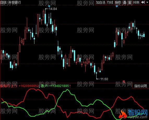Click the 日线 period label
This screenshot has width=149, height=120.
point(3,2)
